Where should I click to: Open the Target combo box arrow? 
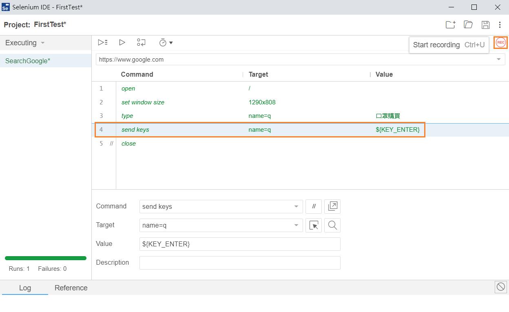point(297,225)
